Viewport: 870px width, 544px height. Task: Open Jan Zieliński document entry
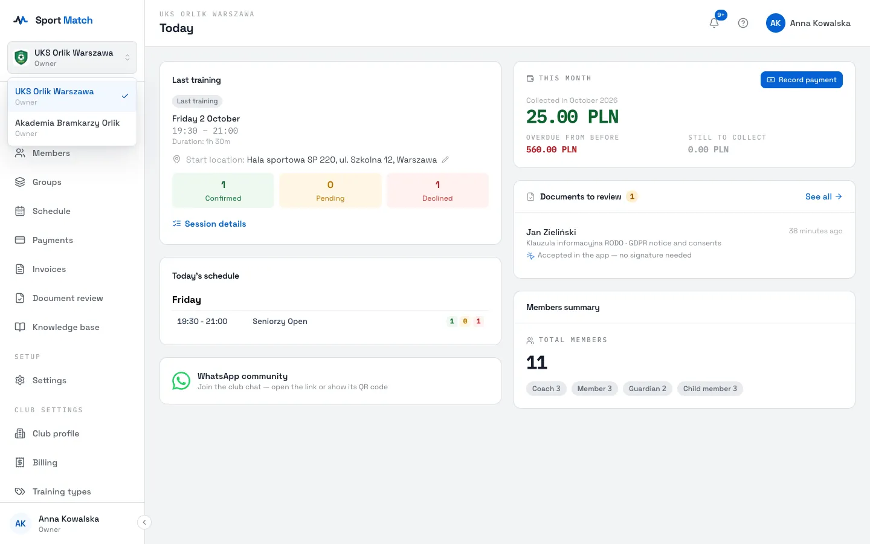point(685,244)
